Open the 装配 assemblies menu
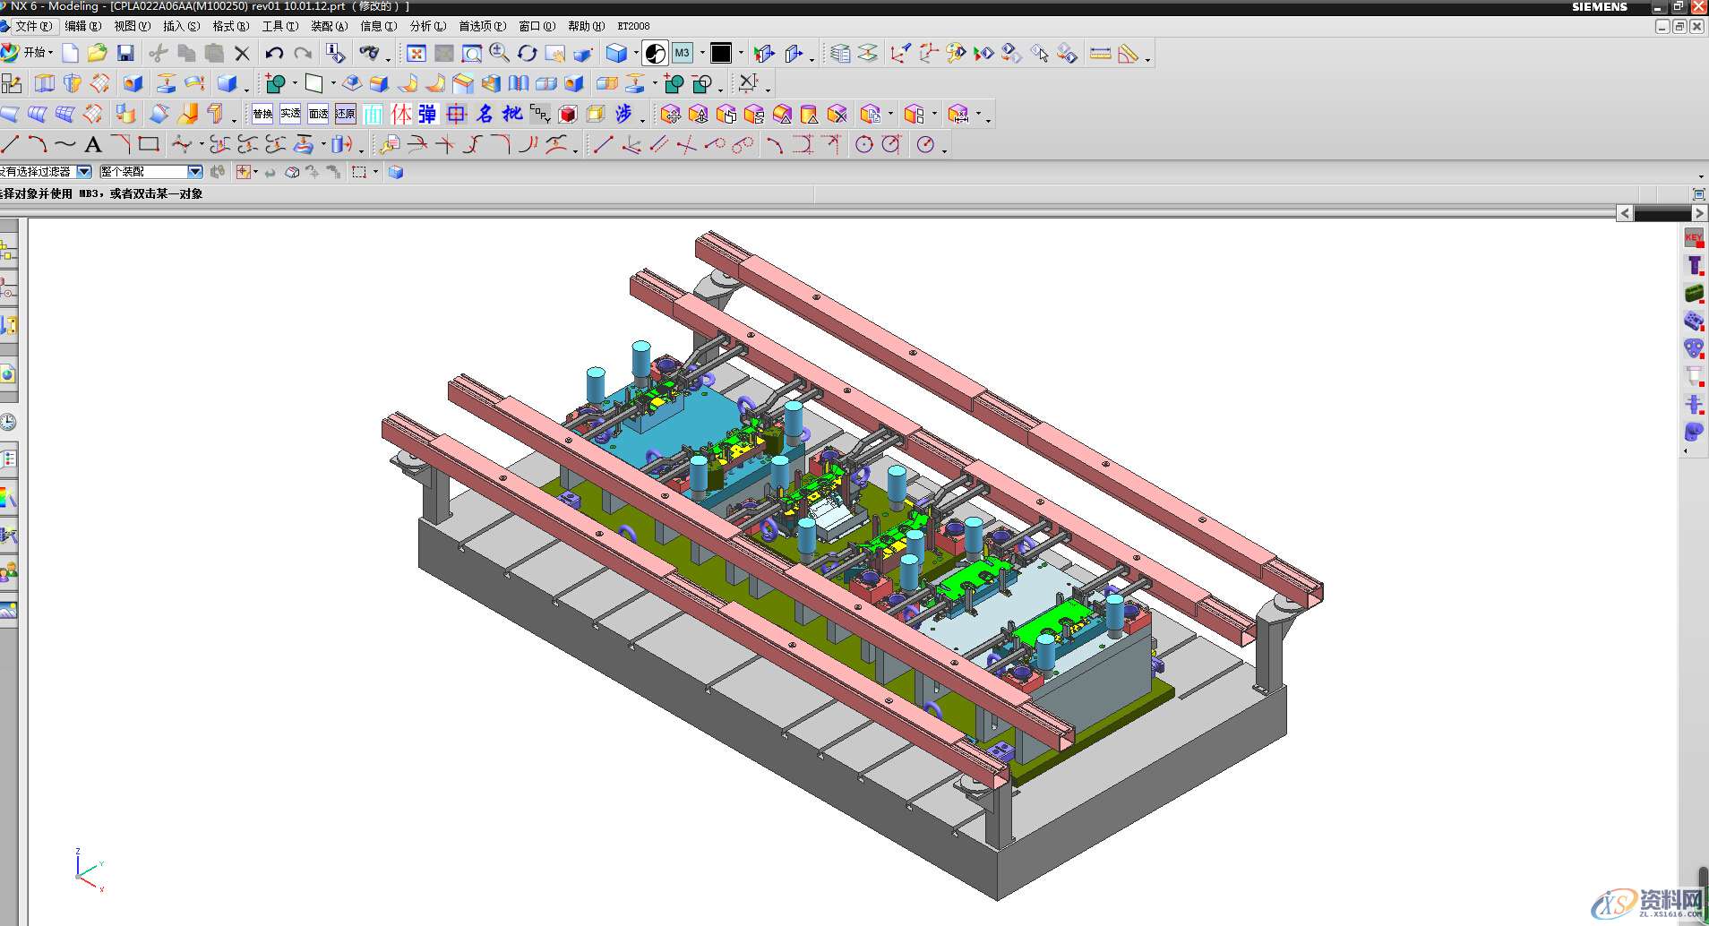The width and height of the screenshot is (1709, 926). pos(329,26)
